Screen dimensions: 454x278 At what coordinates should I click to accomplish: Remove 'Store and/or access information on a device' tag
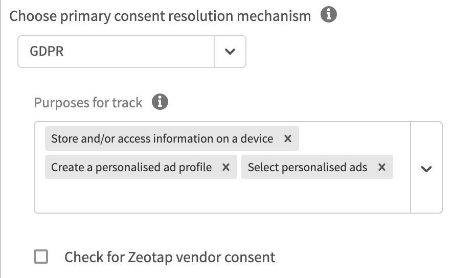(x=288, y=138)
